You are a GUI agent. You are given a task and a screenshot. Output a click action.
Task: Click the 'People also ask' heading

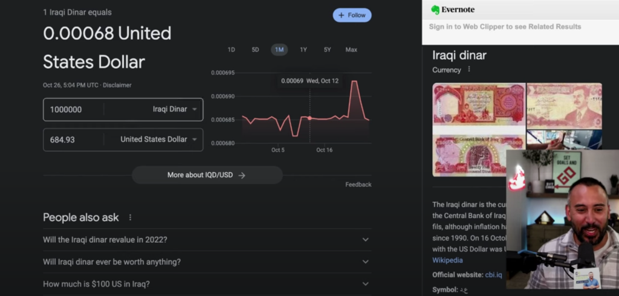pyautogui.click(x=81, y=217)
